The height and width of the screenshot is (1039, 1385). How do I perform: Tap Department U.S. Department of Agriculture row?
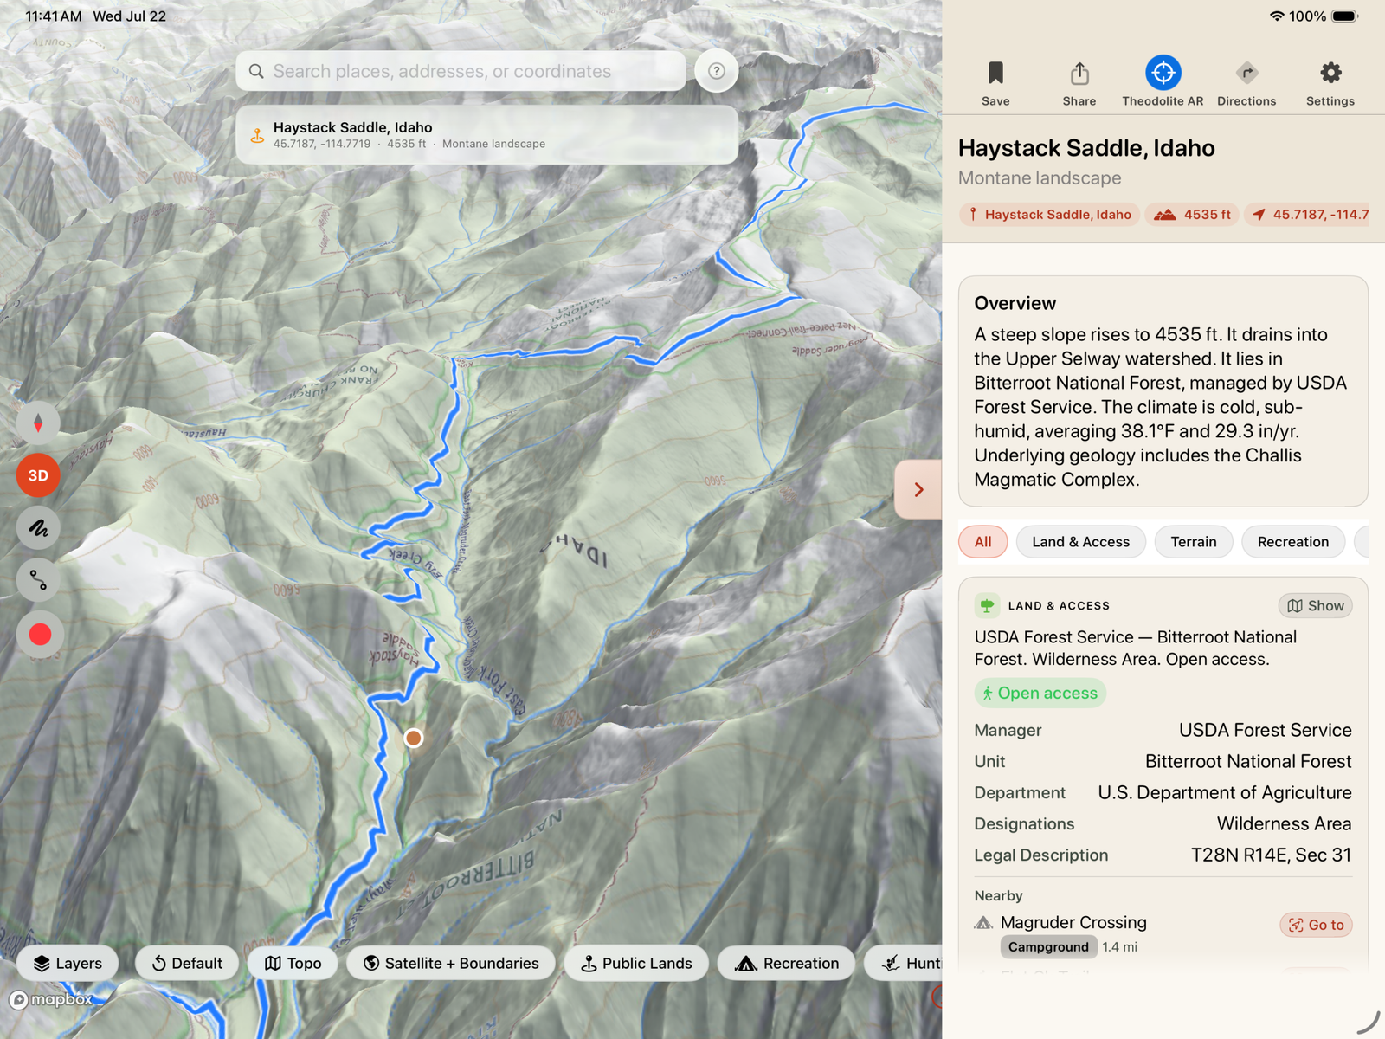point(1163,793)
